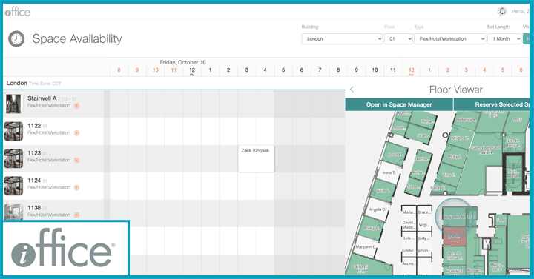534x279 pixels.
Task: Select Jose W. office on floor plan
Action: click(395, 154)
